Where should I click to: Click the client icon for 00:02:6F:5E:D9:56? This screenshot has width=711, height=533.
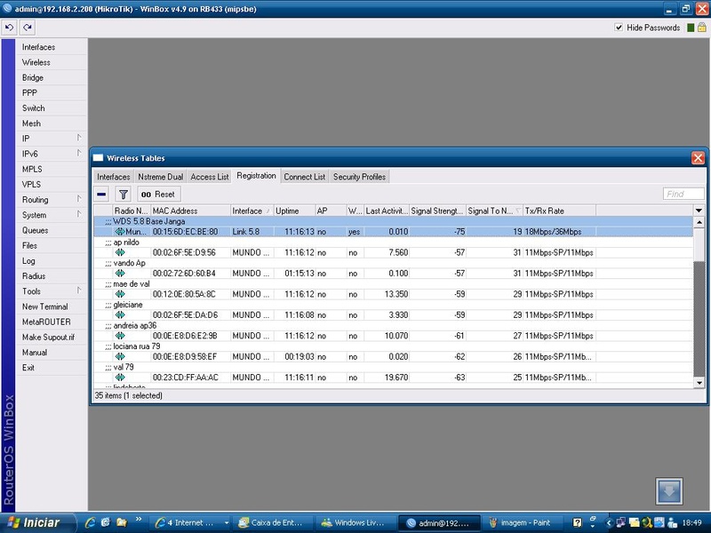tap(120, 252)
